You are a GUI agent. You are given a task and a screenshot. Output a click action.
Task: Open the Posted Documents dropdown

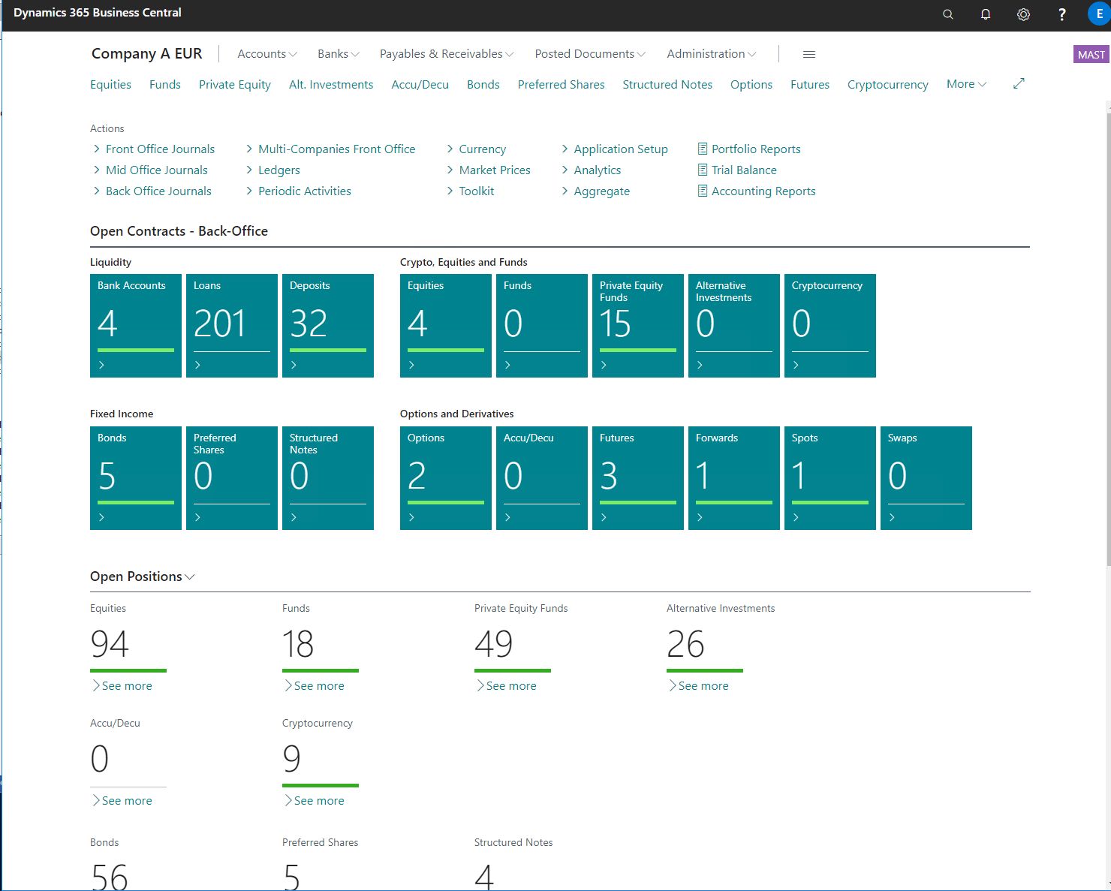click(x=590, y=54)
